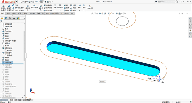Expand the 分割线1 feature node
The height and width of the screenshot is (103, 192).
click(1, 38)
